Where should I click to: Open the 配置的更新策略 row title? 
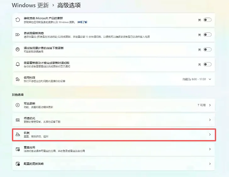pyautogui.click(x=34, y=164)
